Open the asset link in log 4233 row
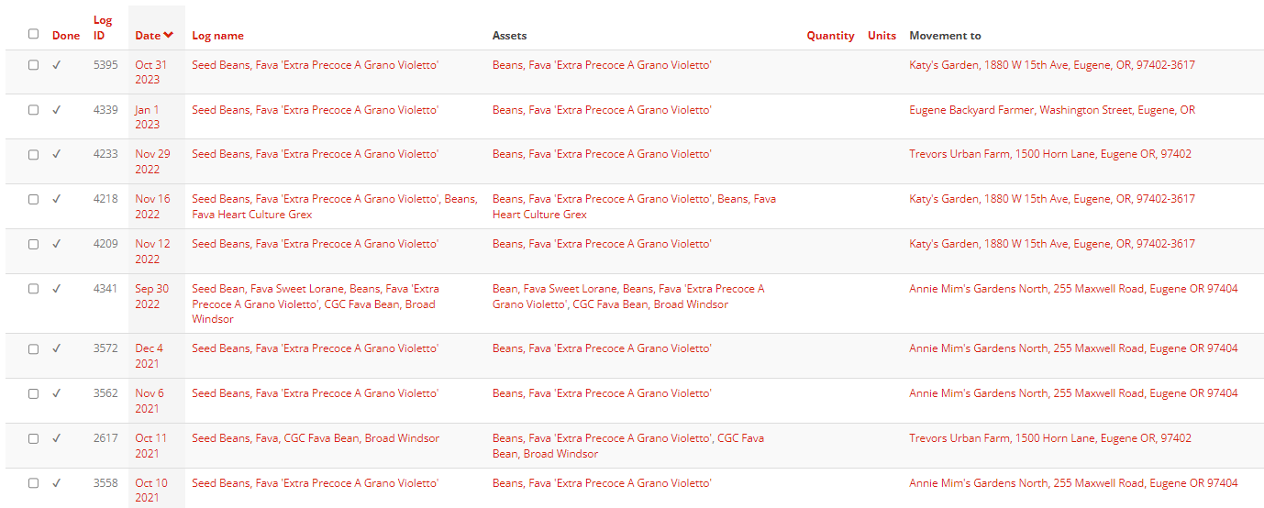Screen dimensions: 1264x508 [x=602, y=154]
